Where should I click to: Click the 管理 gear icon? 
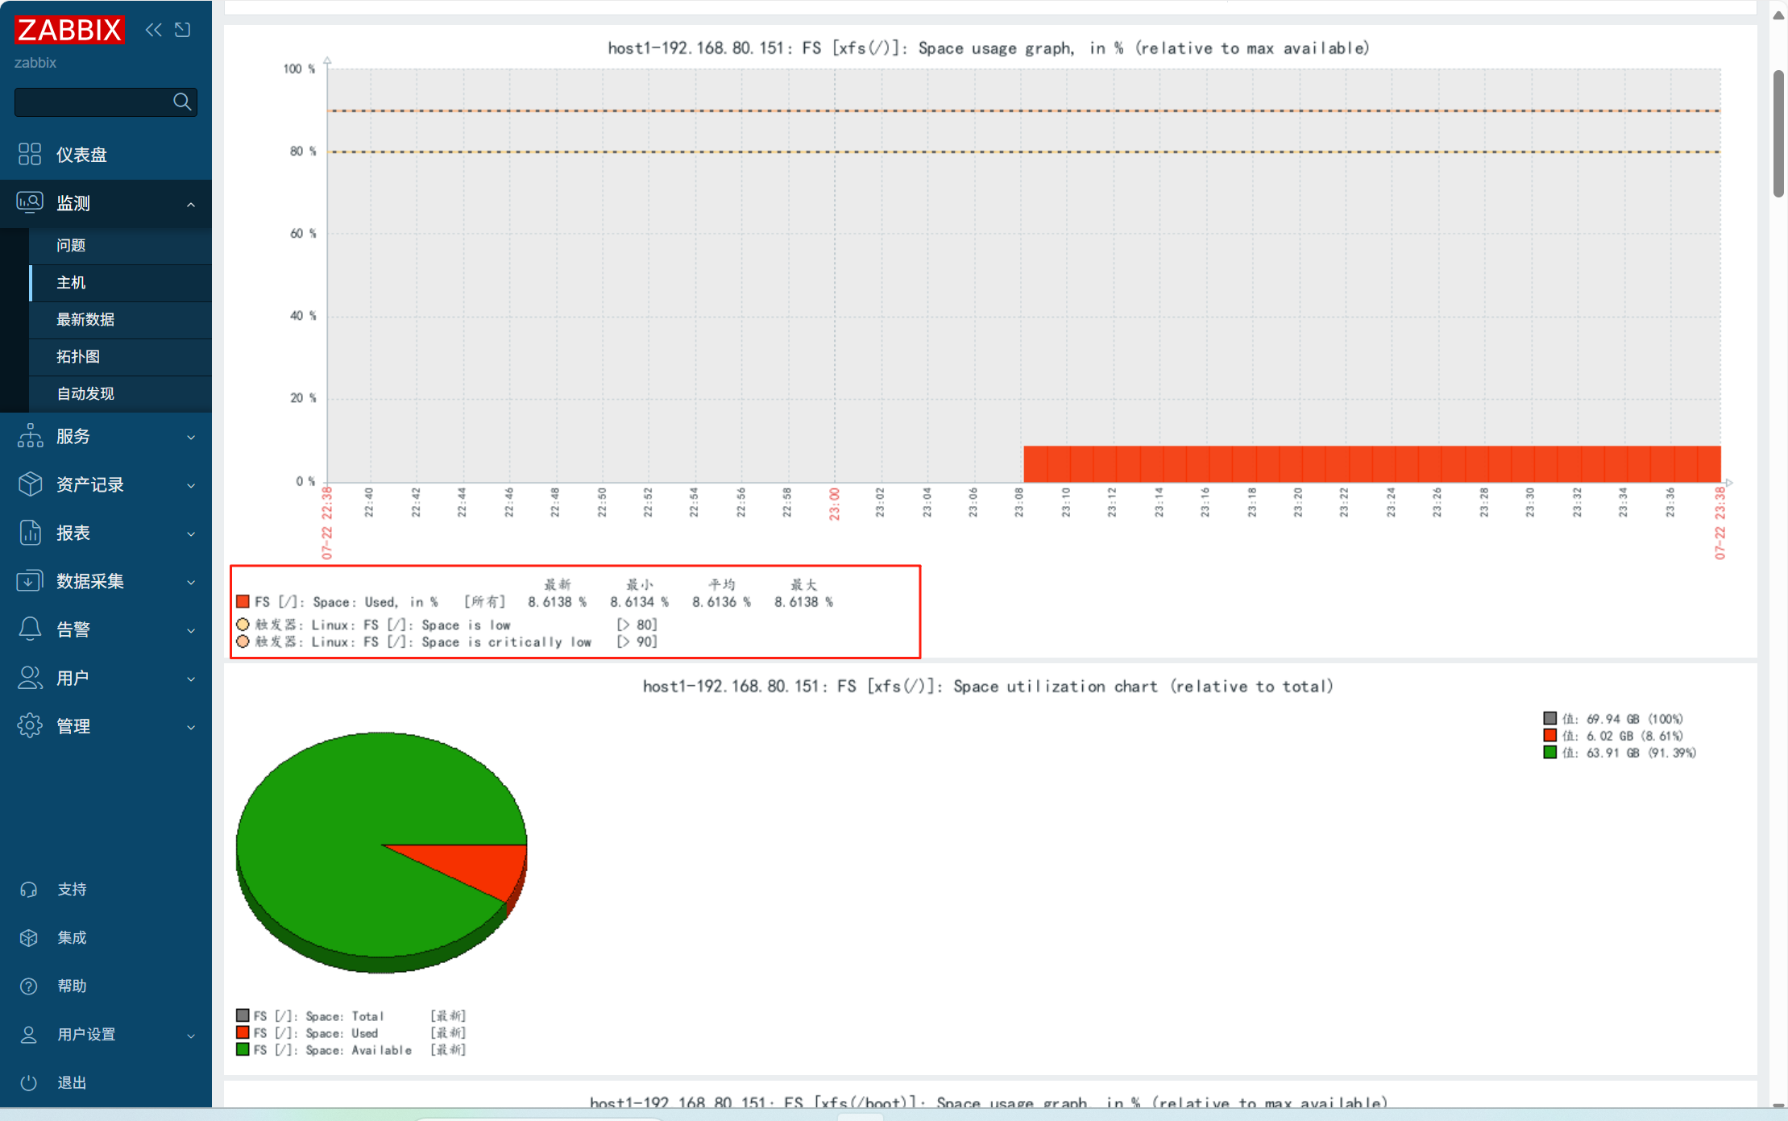[x=30, y=726]
